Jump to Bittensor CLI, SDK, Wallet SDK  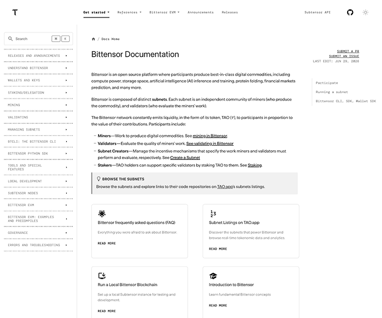tap(345, 101)
